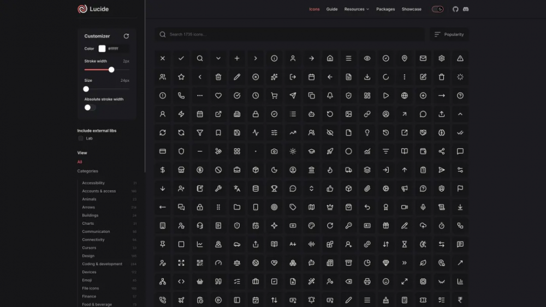Screen dimensions: 546x307
Task: Open the Resources dropdown menu
Action: pyautogui.click(x=357, y=9)
